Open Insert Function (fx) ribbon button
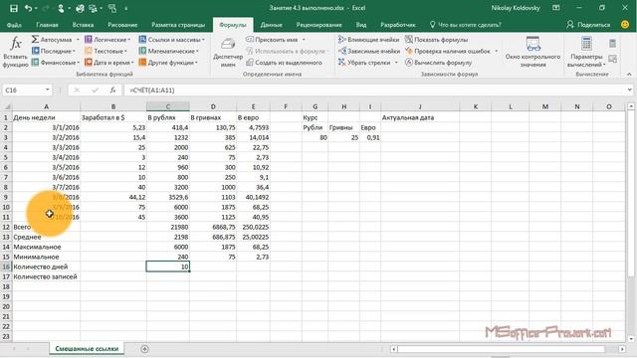The image size is (637, 358). (16, 51)
